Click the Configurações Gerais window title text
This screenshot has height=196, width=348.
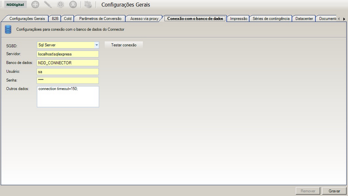[x=126, y=4]
